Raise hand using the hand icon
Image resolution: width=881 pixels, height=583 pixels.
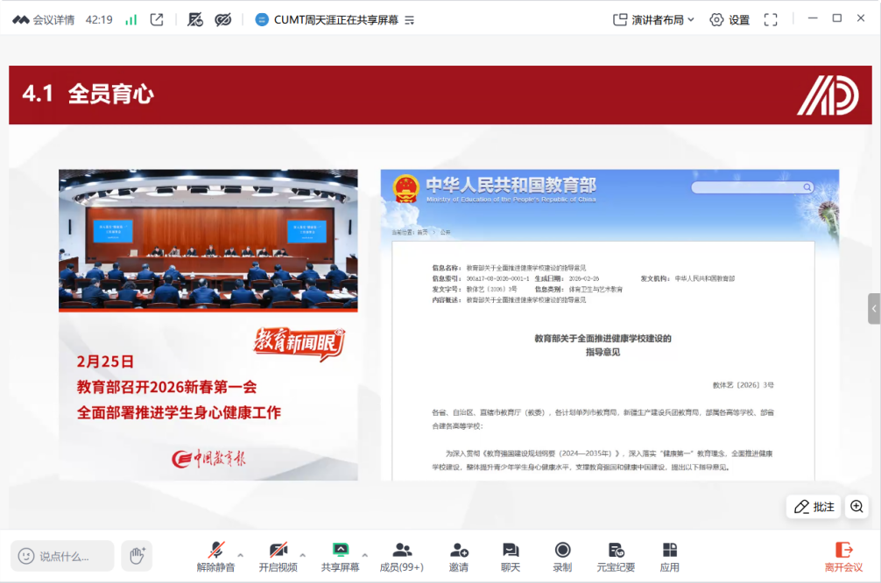tap(137, 556)
